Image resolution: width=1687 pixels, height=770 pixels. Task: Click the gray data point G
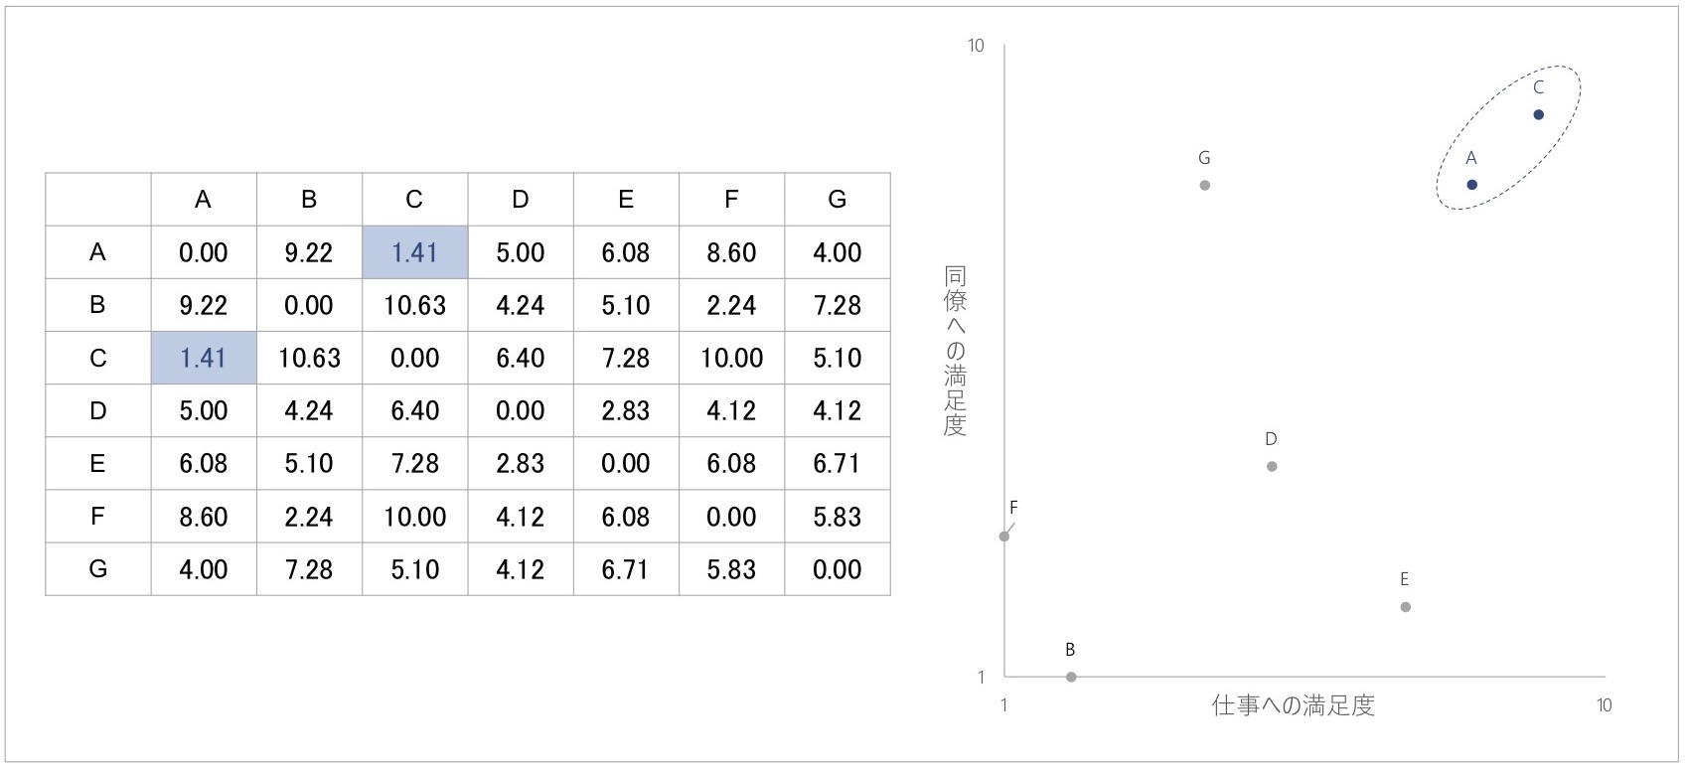pos(1204,186)
